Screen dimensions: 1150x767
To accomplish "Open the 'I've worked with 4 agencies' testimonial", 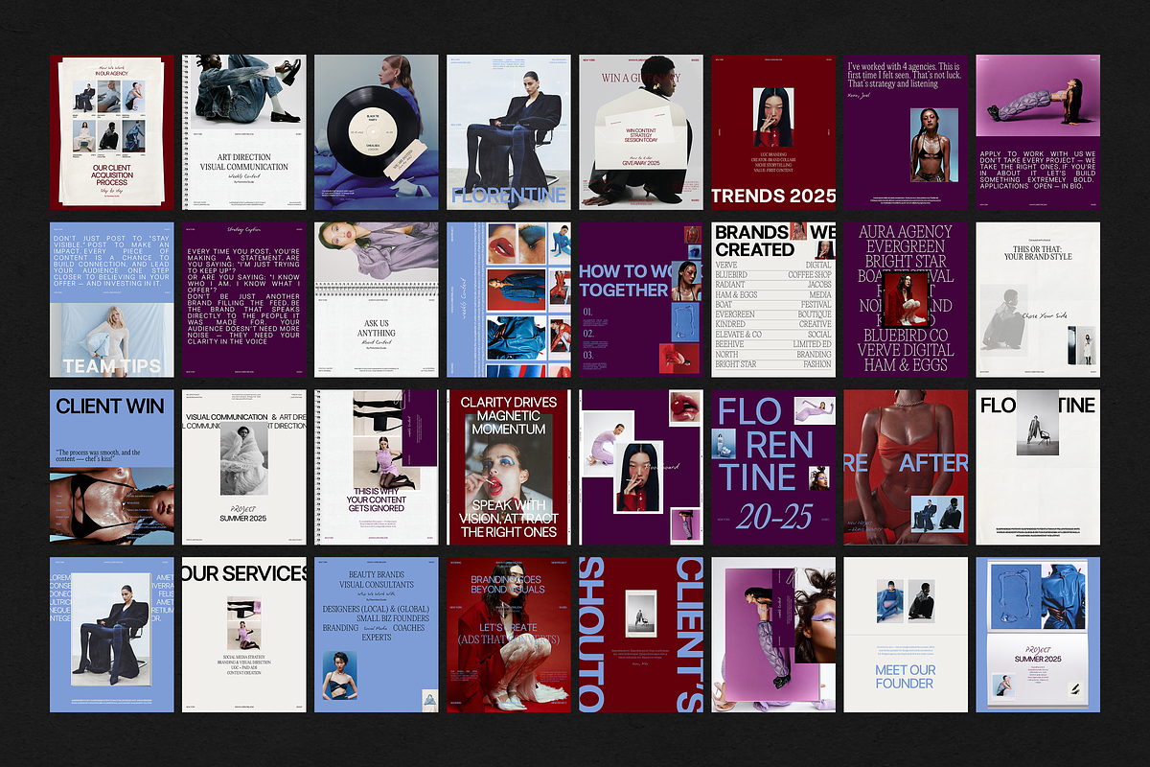I will (x=906, y=132).
